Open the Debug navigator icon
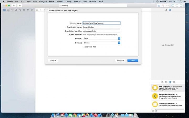This screenshot has width=189, height=118. 24,10
